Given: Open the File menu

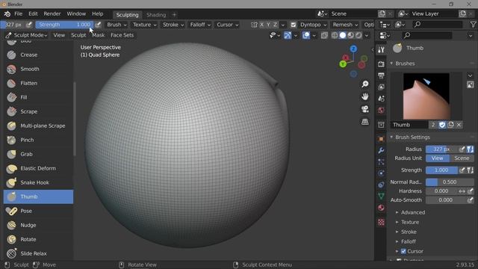Looking at the screenshot, I should tap(18, 14).
